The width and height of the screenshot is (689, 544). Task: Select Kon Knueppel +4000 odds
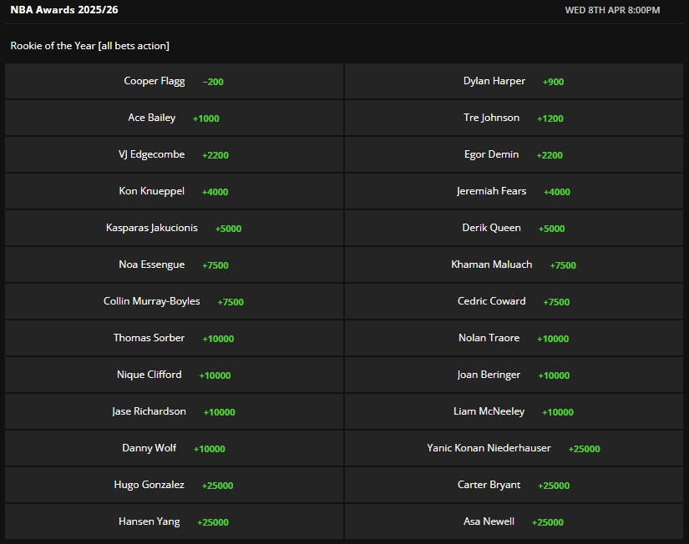tap(174, 191)
